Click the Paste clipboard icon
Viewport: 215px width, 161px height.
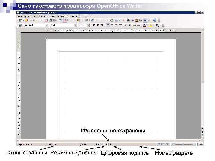click(x=79, y=21)
